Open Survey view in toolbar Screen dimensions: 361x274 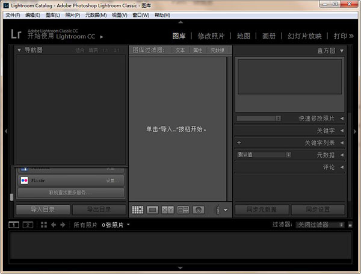(x=184, y=210)
